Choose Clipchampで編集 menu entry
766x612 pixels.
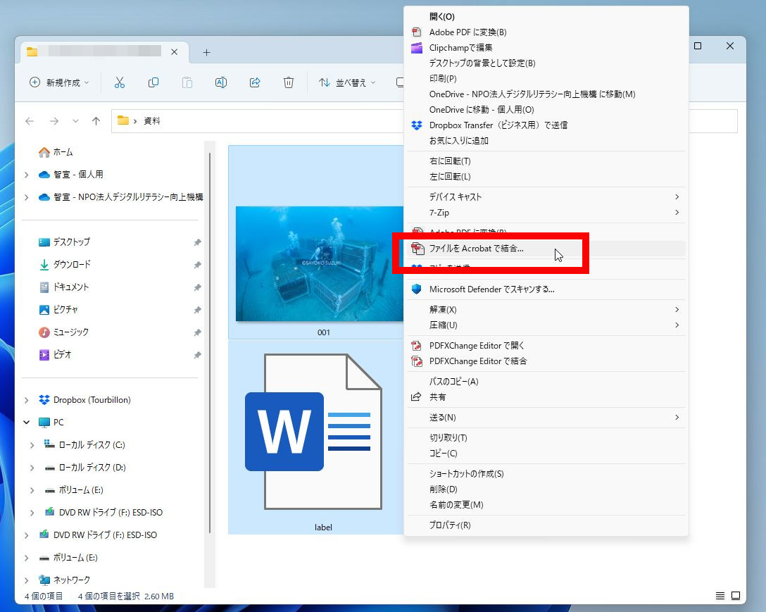tap(546, 48)
